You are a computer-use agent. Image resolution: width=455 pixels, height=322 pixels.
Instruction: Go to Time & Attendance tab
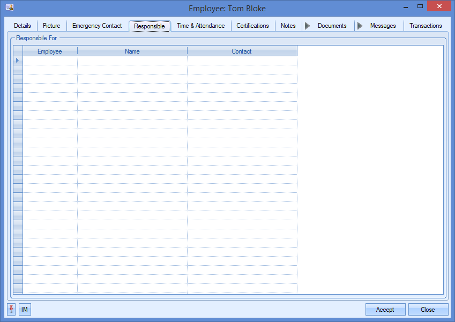click(201, 26)
